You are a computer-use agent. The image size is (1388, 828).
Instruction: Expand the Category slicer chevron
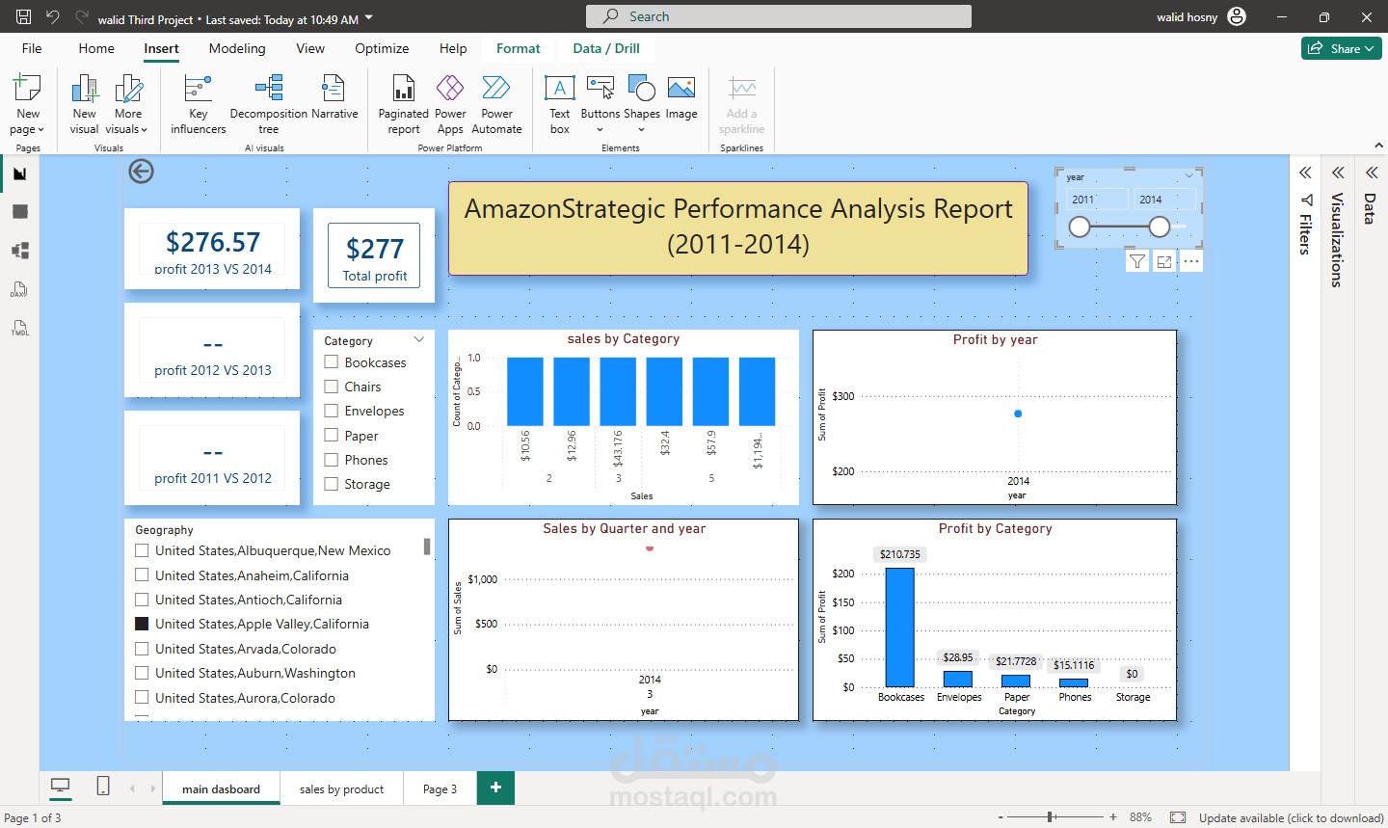(419, 340)
